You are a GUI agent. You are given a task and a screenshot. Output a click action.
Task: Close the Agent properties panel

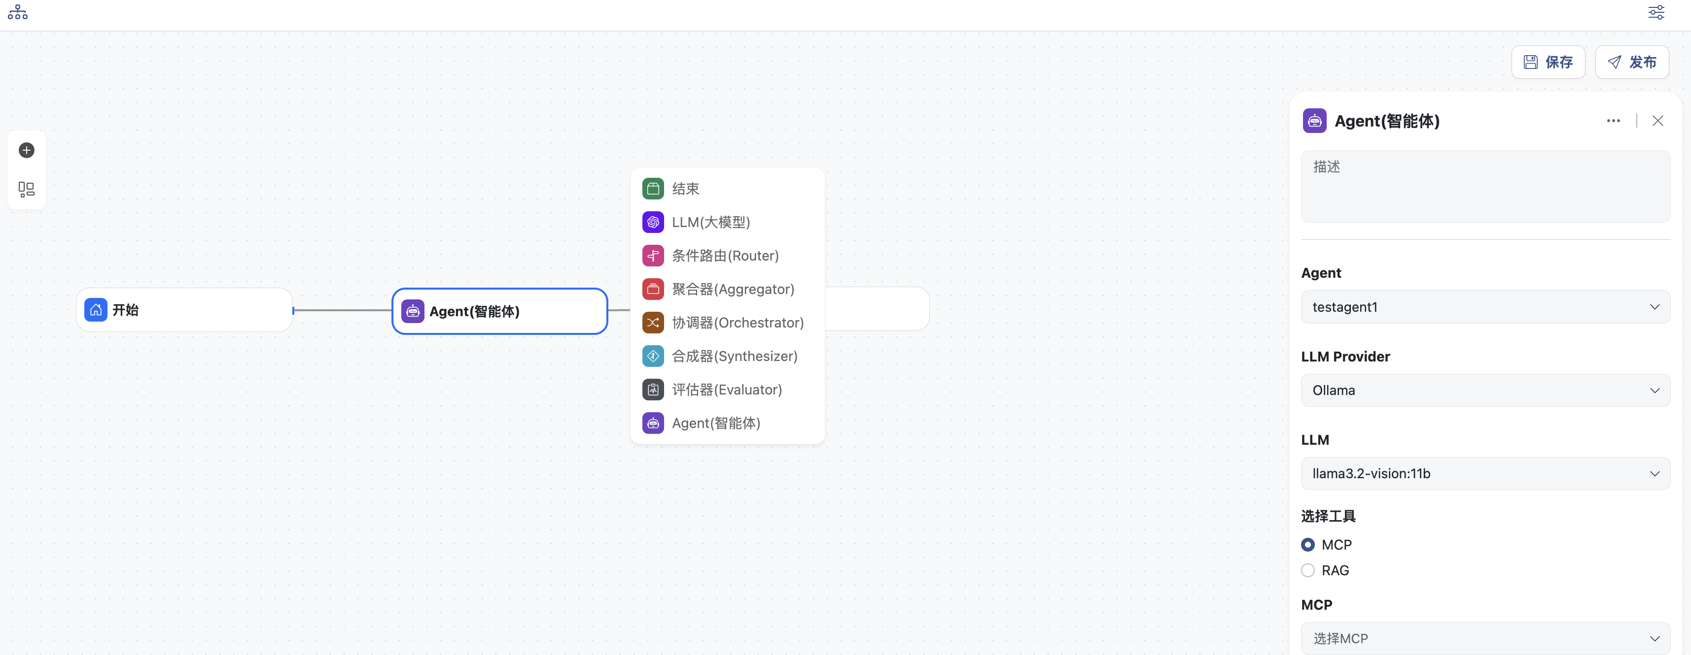coord(1657,121)
